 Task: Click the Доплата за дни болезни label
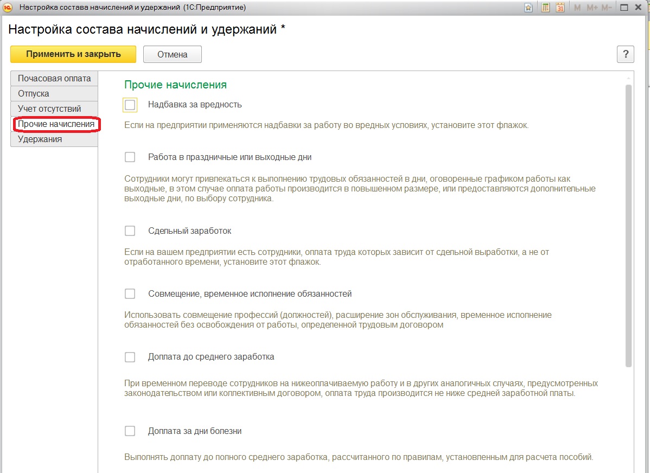click(195, 431)
